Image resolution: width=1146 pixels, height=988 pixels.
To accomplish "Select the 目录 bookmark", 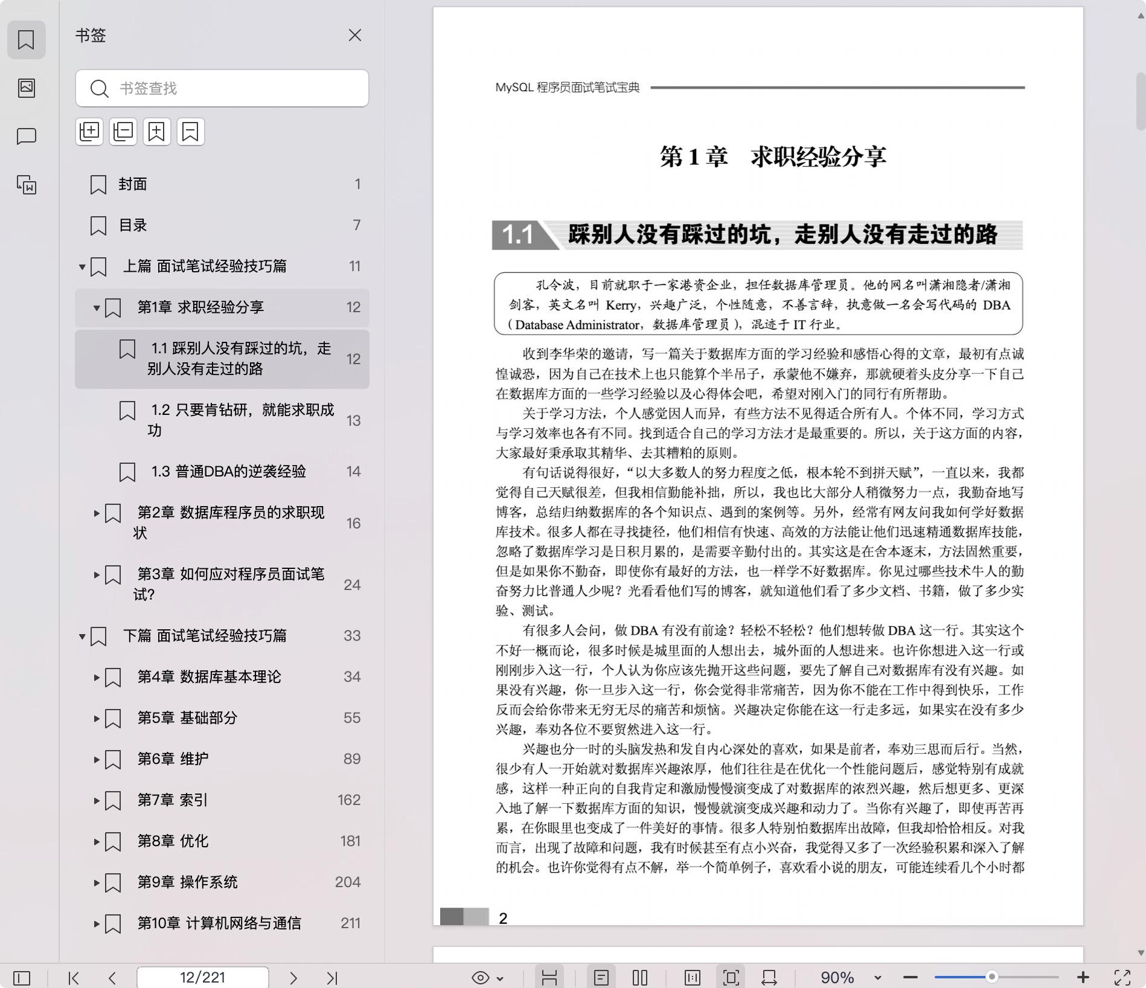I will [x=222, y=225].
